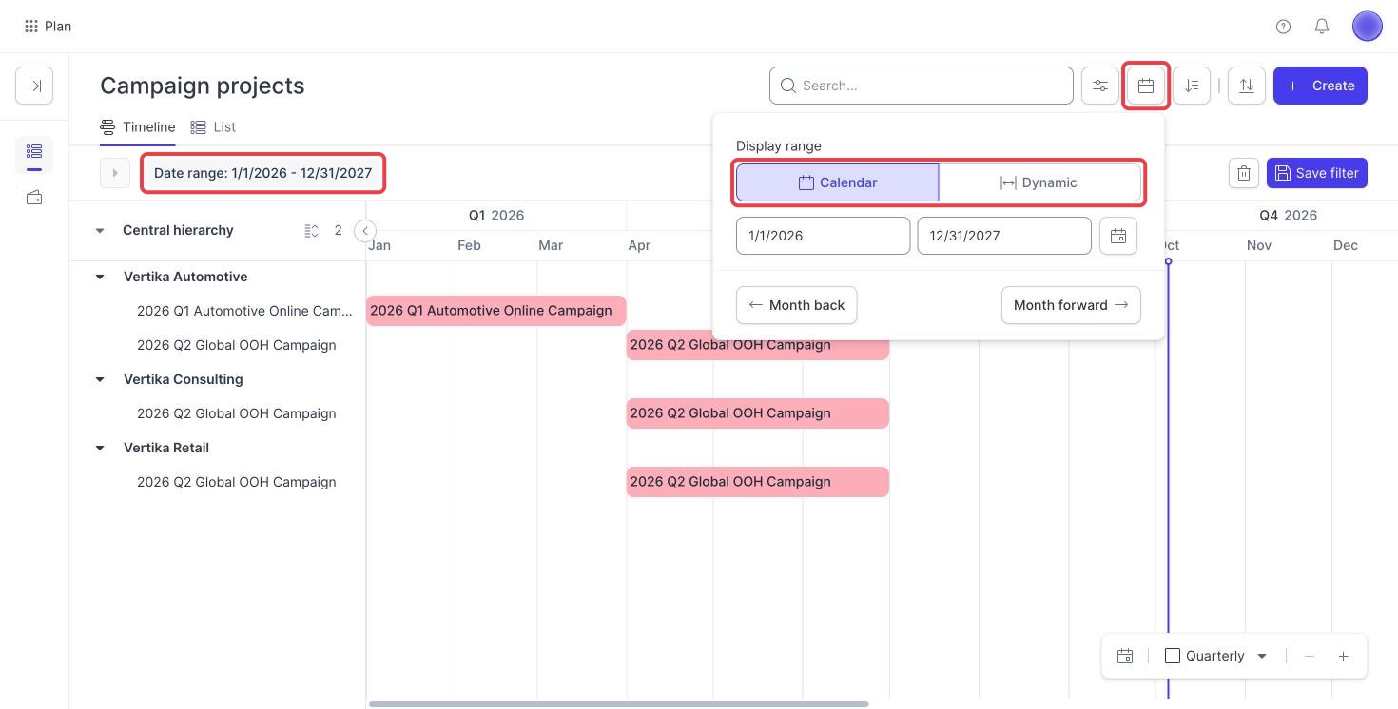This screenshot has width=1398, height=709.
Task: Open the sort options icon in the toolbar
Action: [x=1192, y=86]
